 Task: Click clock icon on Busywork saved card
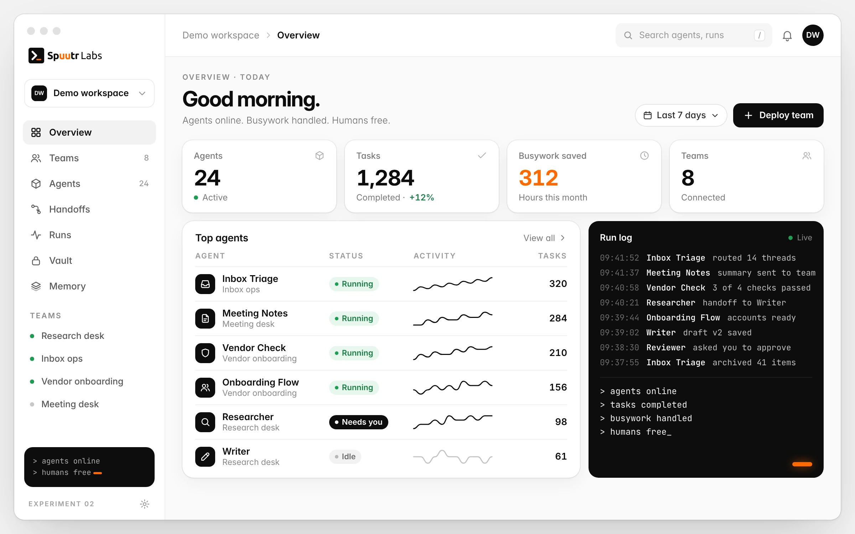(x=644, y=156)
